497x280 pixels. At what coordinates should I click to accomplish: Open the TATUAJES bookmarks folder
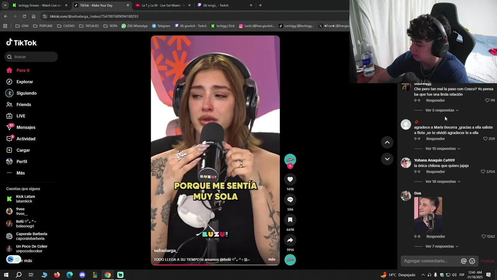pyautogui.click(x=89, y=26)
